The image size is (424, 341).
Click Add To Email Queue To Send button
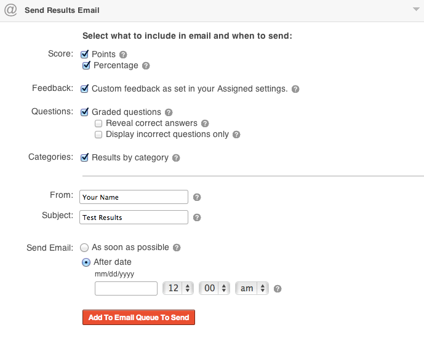(x=138, y=317)
